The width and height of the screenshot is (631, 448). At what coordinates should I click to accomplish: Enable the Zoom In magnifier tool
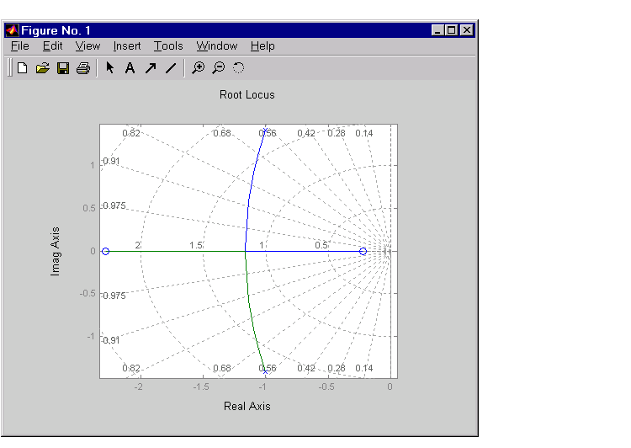click(198, 68)
